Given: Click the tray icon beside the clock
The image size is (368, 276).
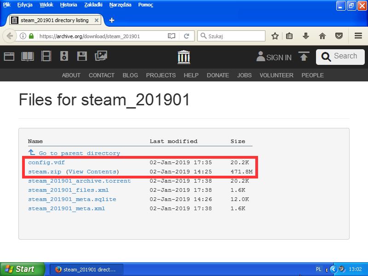Looking at the screenshot, I should coord(342,269).
